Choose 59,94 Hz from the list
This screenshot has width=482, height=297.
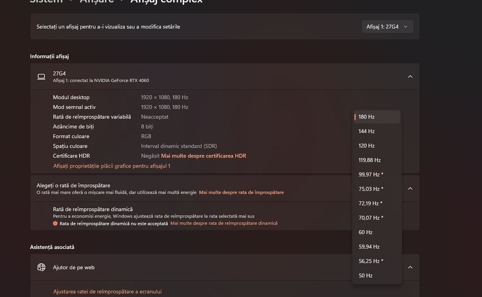point(377,247)
